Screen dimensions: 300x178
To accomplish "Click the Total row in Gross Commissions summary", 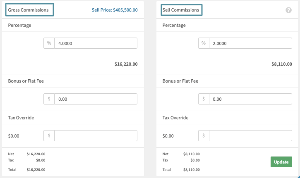I will point(26,169).
